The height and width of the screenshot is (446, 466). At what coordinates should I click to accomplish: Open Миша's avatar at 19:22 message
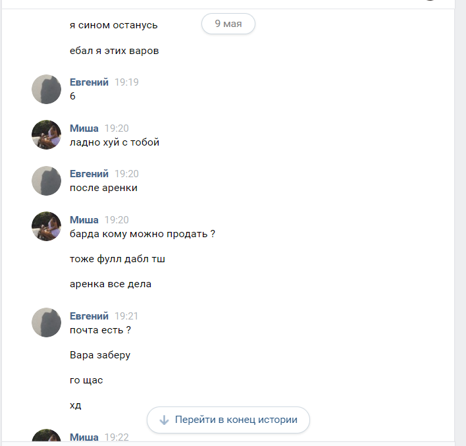coord(46,435)
